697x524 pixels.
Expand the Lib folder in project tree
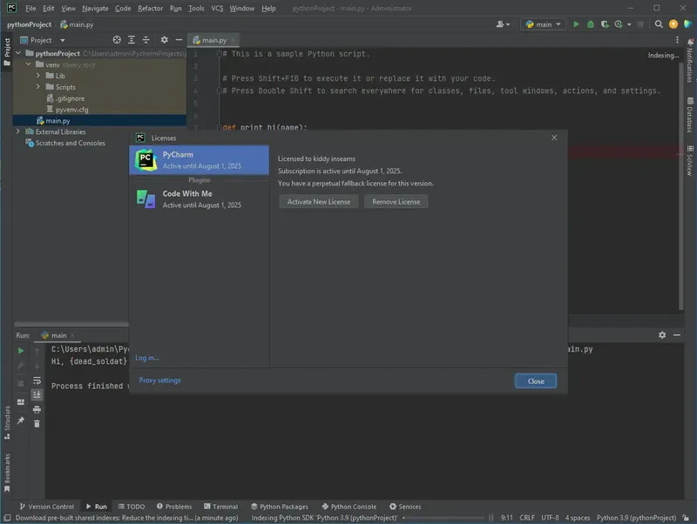(38, 76)
